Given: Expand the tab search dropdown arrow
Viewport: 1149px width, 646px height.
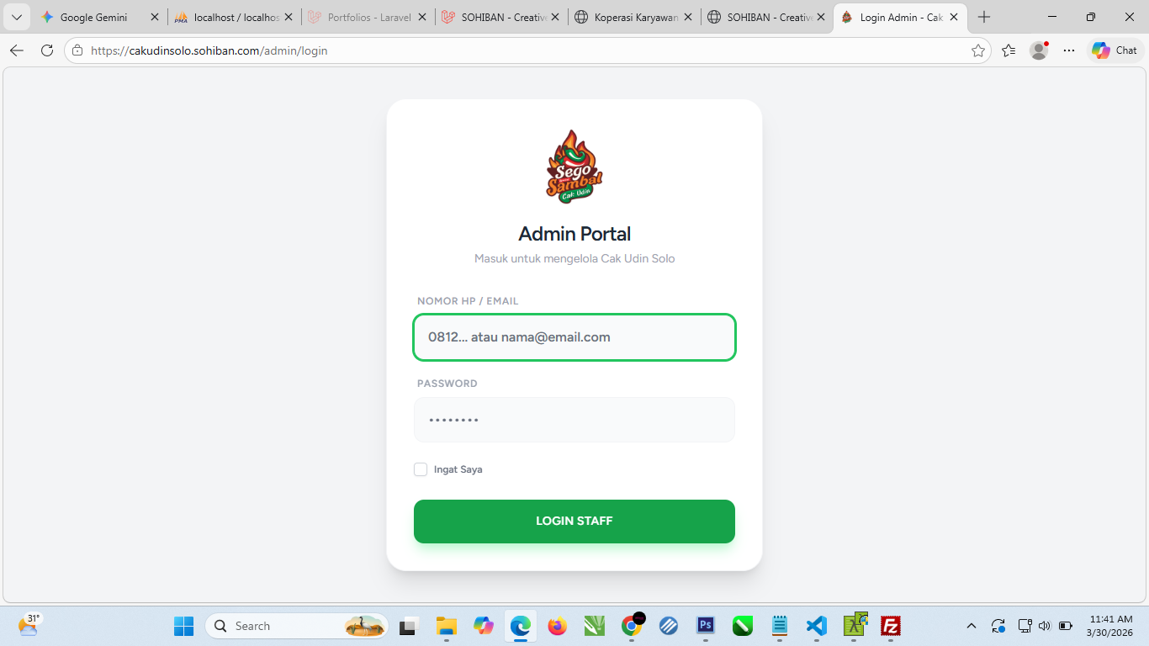Looking at the screenshot, I should [x=17, y=17].
